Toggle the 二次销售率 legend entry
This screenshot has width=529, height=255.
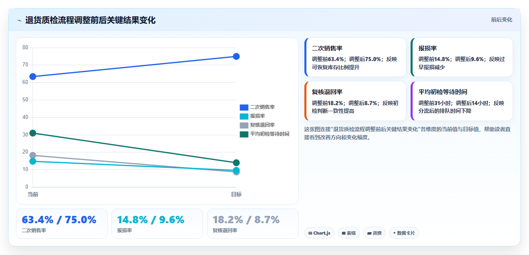pos(257,107)
